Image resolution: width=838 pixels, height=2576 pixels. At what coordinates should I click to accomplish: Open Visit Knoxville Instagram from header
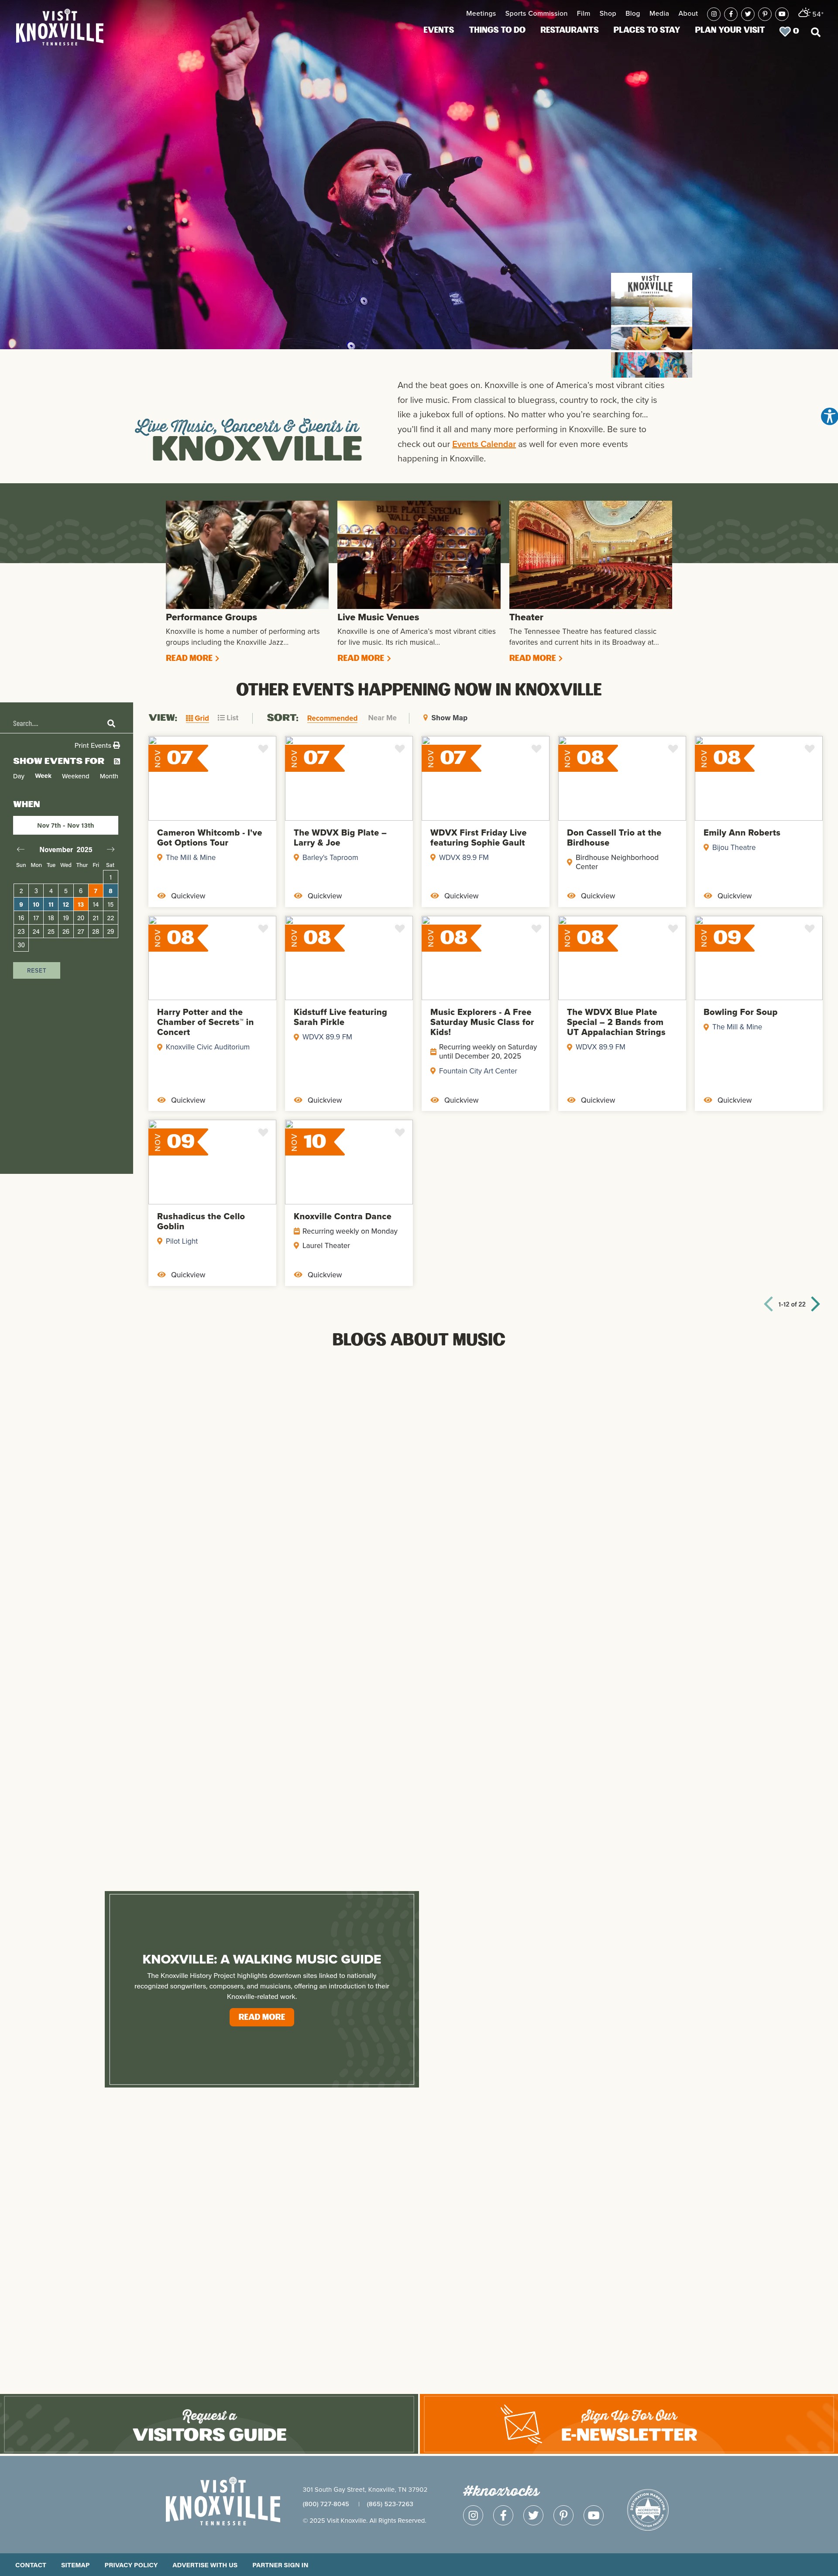714,14
